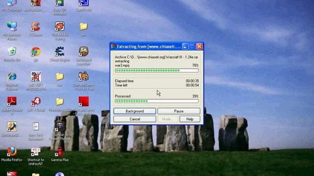
Task: Minimize the Extracting dialog window
Action: click(185, 46)
